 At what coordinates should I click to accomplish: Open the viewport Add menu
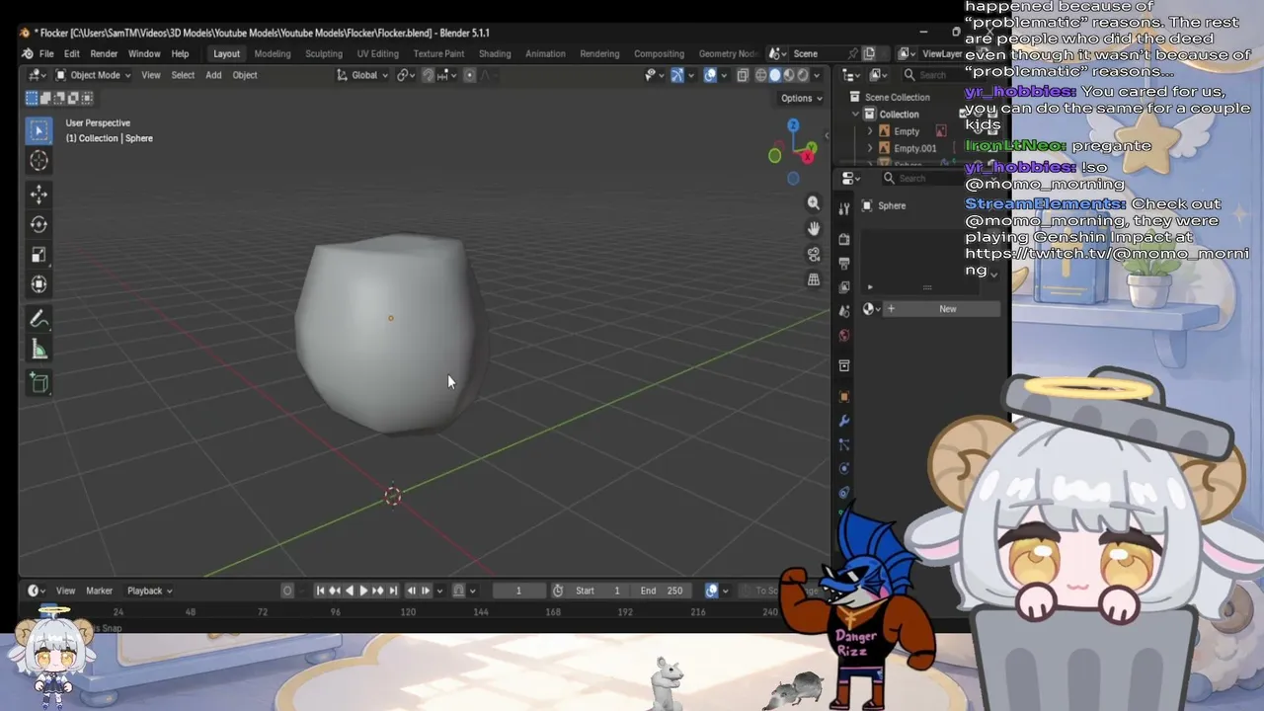coord(213,75)
